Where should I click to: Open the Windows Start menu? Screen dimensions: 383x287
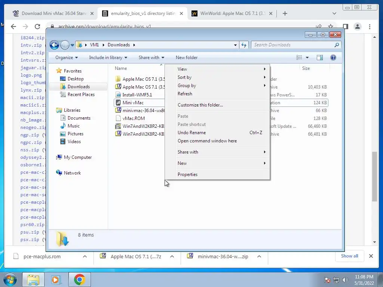(x=10, y=280)
